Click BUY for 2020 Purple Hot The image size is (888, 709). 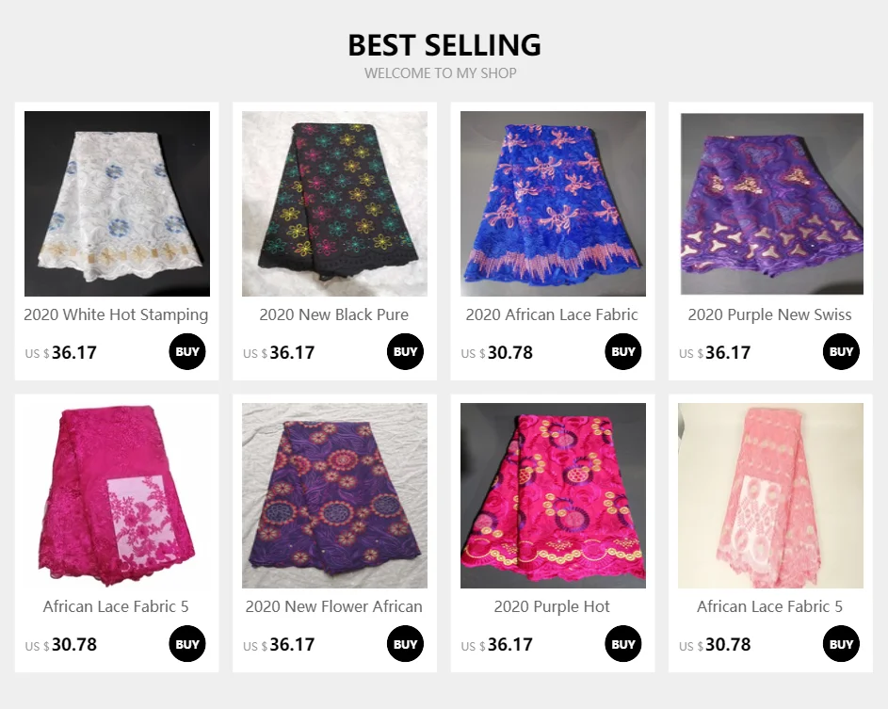623,644
